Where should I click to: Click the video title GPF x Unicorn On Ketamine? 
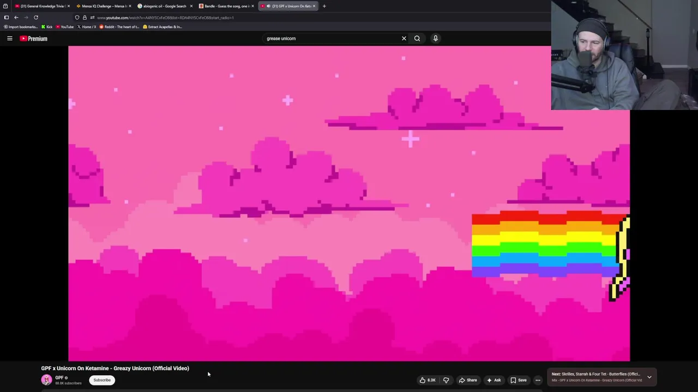115,368
